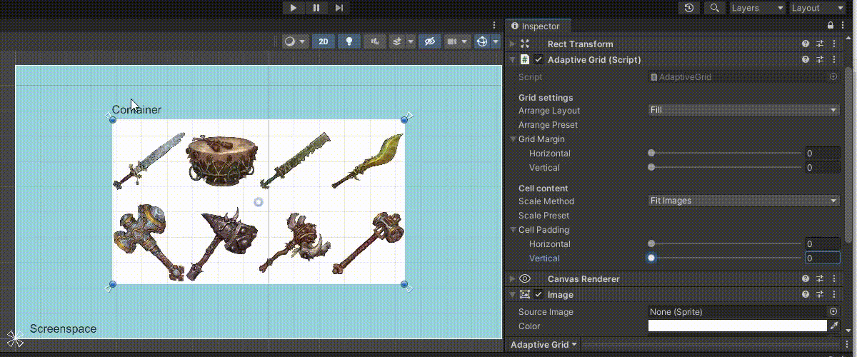Click the white Color swatch

pyautogui.click(x=737, y=326)
